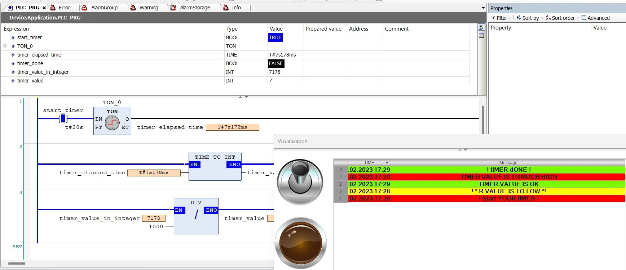Screen dimensions: 626x270
Task: Open the AlarmStorage tab
Action: tap(195, 8)
